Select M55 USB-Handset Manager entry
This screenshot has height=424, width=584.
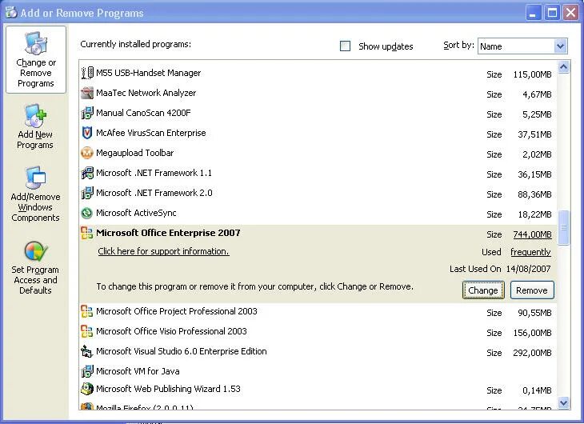(x=318, y=73)
